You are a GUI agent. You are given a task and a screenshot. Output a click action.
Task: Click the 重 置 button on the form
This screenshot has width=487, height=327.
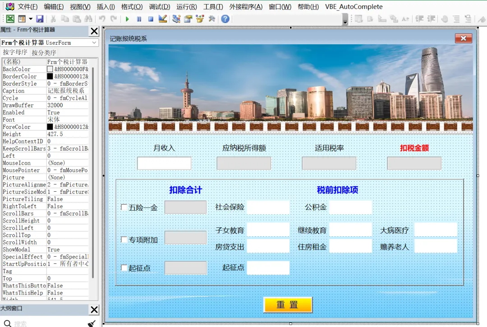tap(288, 304)
